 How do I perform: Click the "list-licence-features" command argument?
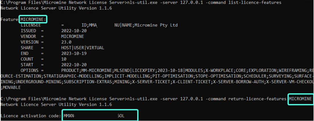click(x=255, y=3)
